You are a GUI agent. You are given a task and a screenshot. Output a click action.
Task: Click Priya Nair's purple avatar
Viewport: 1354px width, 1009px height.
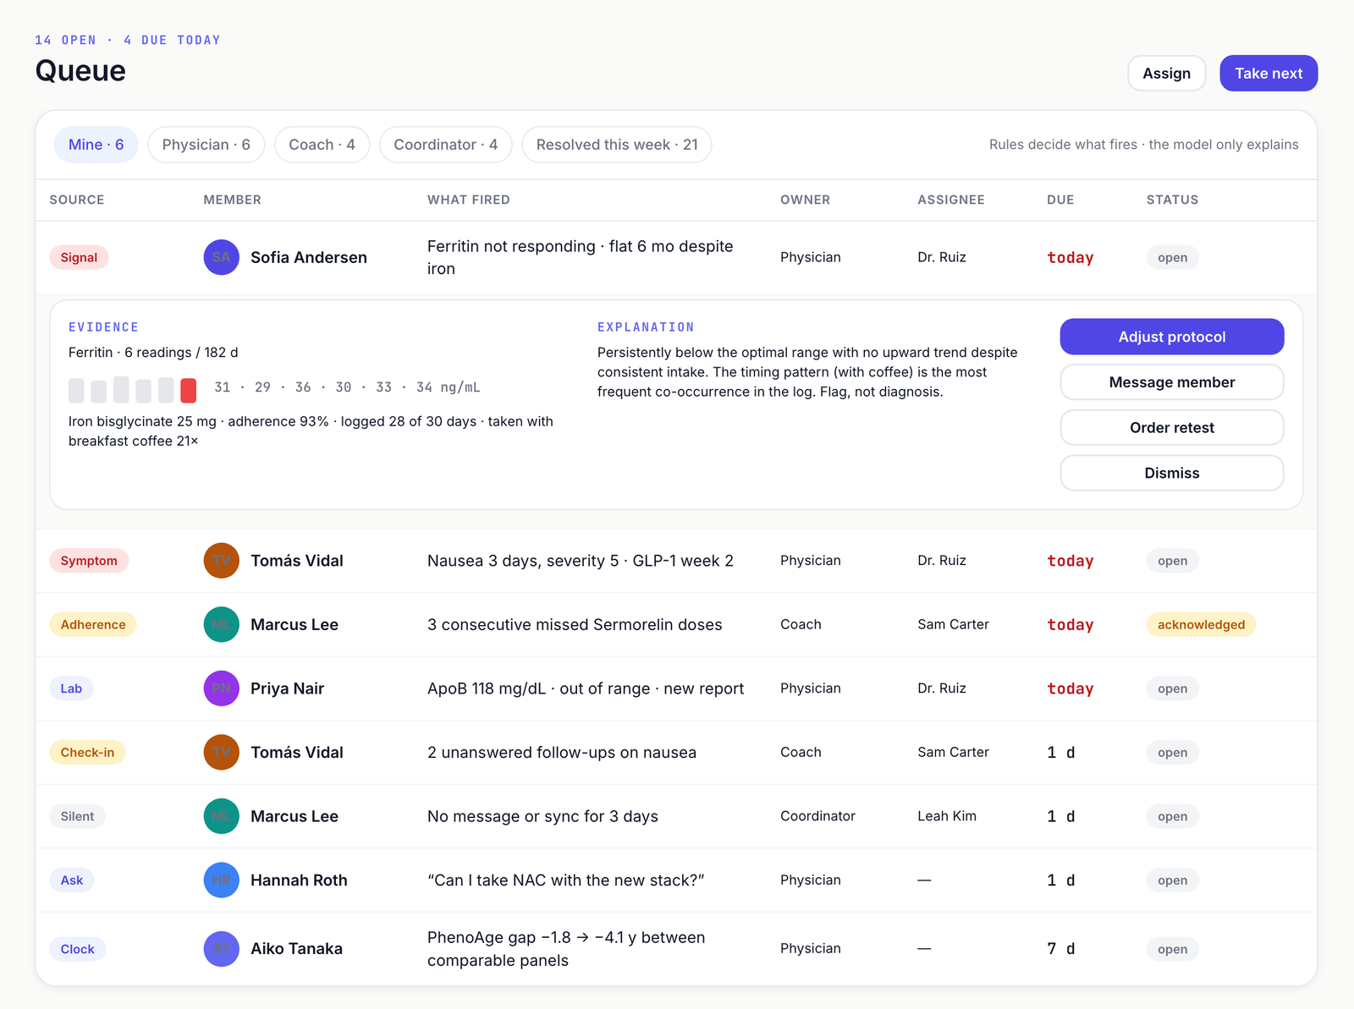tap(221, 688)
